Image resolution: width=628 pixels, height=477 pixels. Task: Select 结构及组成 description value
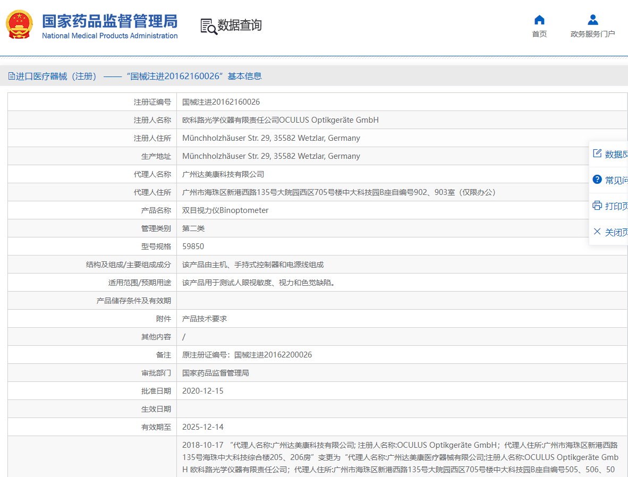tap(253, 265)
